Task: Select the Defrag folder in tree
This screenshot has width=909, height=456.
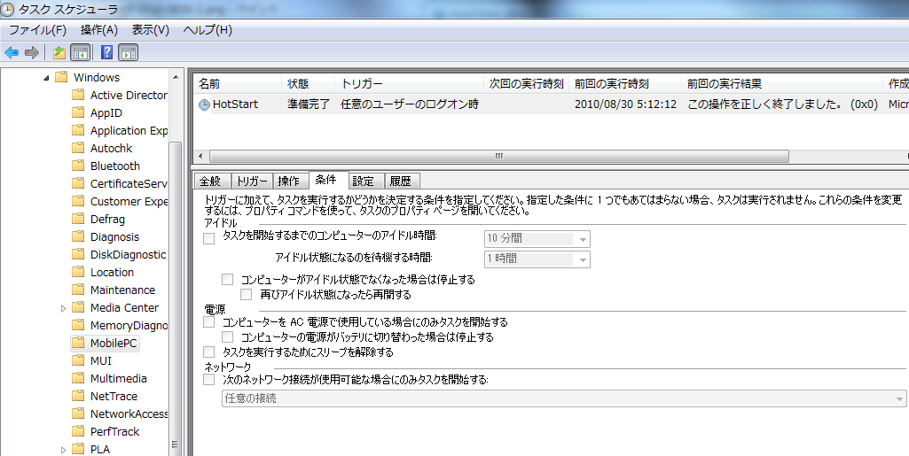Action: pos(107,219)
